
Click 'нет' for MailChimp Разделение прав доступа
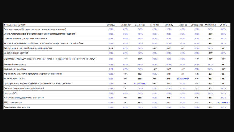tap(210, 107)
